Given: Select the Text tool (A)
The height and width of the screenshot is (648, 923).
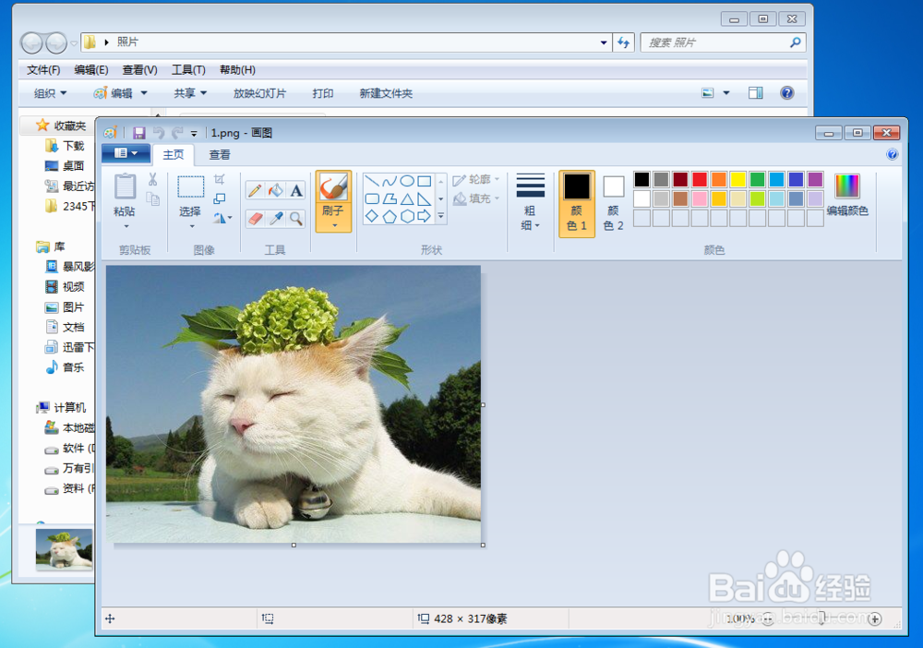Looking at the screenshot, I should 296,190.
